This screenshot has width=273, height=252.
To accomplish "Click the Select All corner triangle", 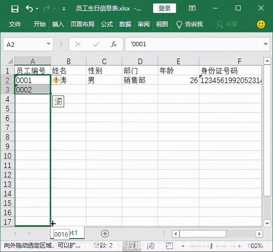I will 10,61.
